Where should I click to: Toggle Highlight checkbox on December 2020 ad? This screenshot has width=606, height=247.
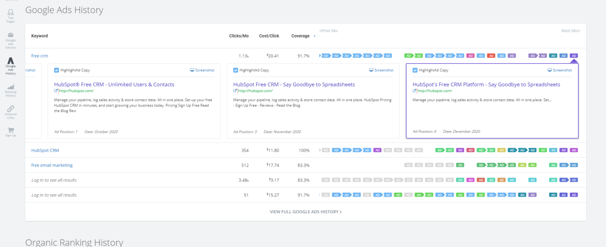tap(415, 70)
